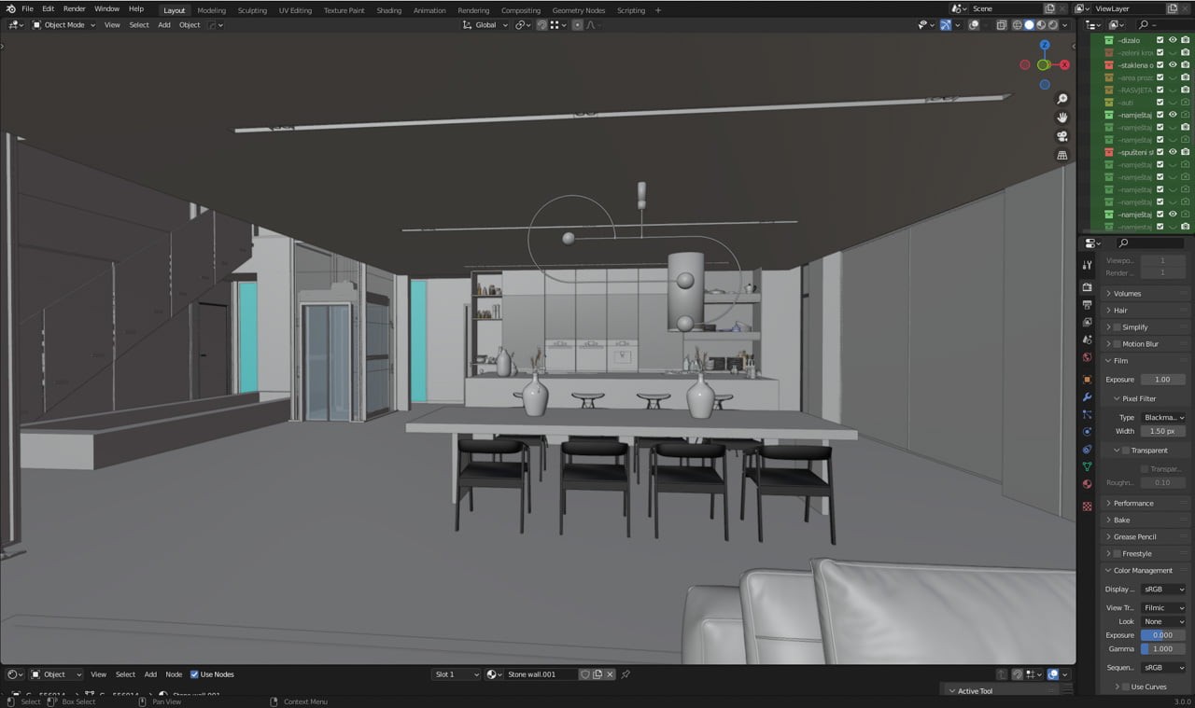Click the pan hand viewport gizmo
Screen dimensions: 1195x708
[1062, 118]
